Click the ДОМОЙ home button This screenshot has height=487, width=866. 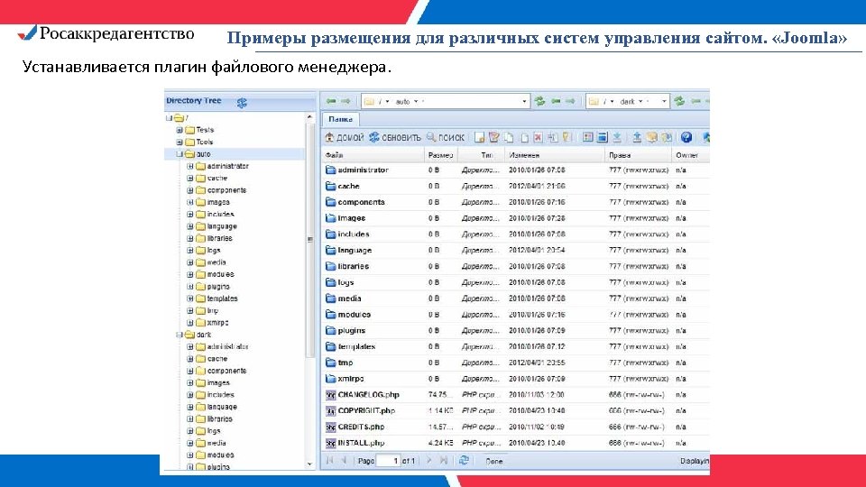pos(344,137)
